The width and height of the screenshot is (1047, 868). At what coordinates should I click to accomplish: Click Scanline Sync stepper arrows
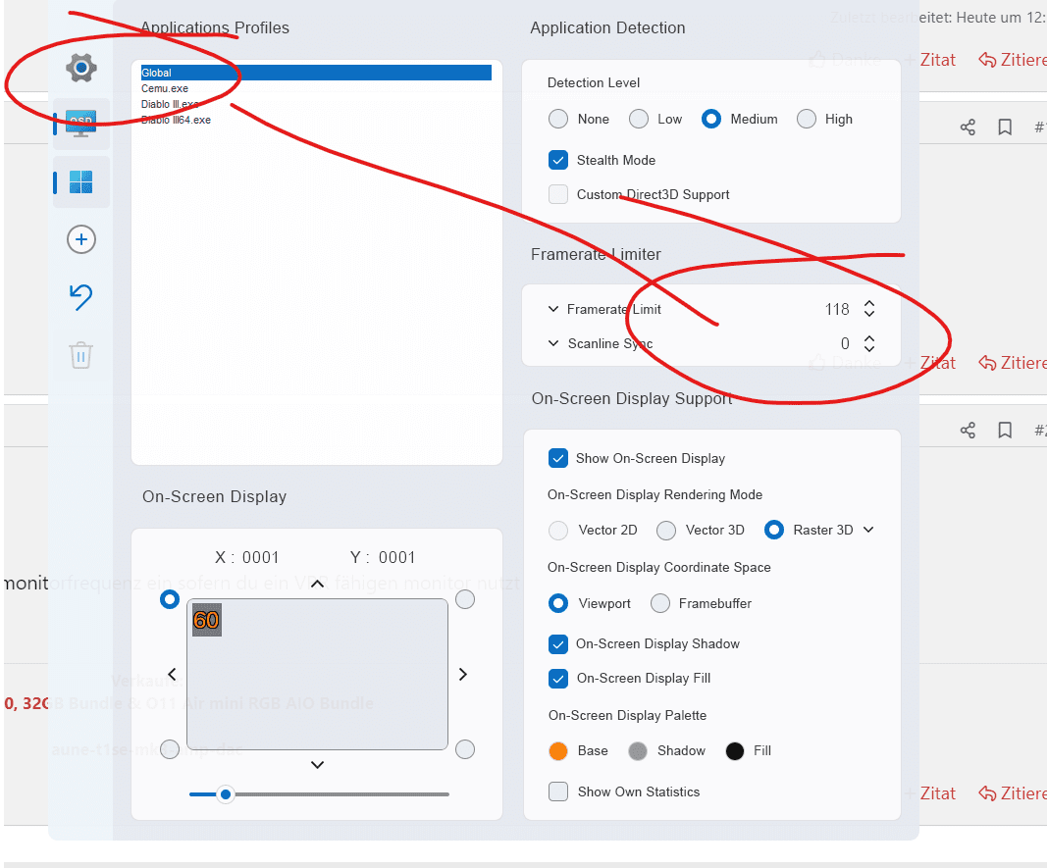868,343
